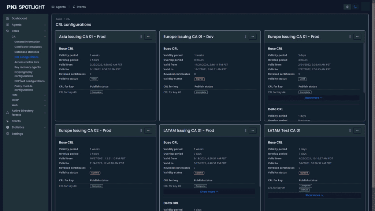Click drag handle on LATAM Issuing CA 01 - Prod
This screenshot has height=211, width=375.
pyautogui.click(x=246, y=131)
